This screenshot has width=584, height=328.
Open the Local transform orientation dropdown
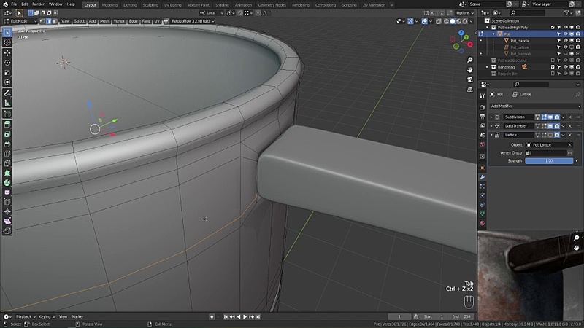(x=211, y=13)
